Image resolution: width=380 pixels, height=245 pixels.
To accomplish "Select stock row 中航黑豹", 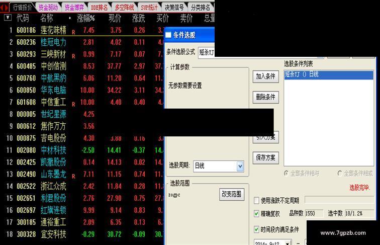I will (82, 78).
